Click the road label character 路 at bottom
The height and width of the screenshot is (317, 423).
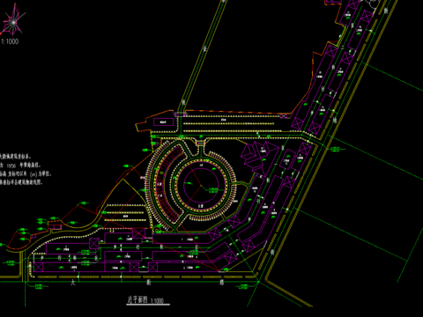point(221,283)
